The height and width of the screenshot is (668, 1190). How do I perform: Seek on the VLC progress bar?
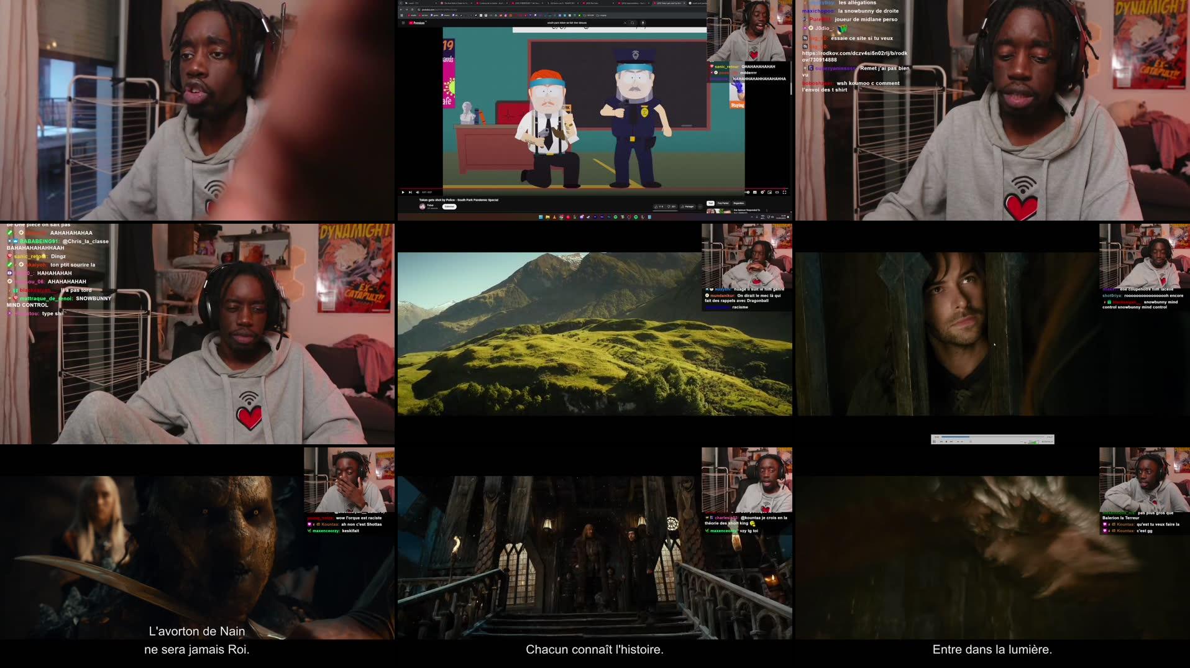coord(992,437)
